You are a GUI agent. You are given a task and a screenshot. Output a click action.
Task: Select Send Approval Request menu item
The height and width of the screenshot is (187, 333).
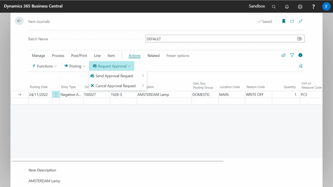[114, 76]
